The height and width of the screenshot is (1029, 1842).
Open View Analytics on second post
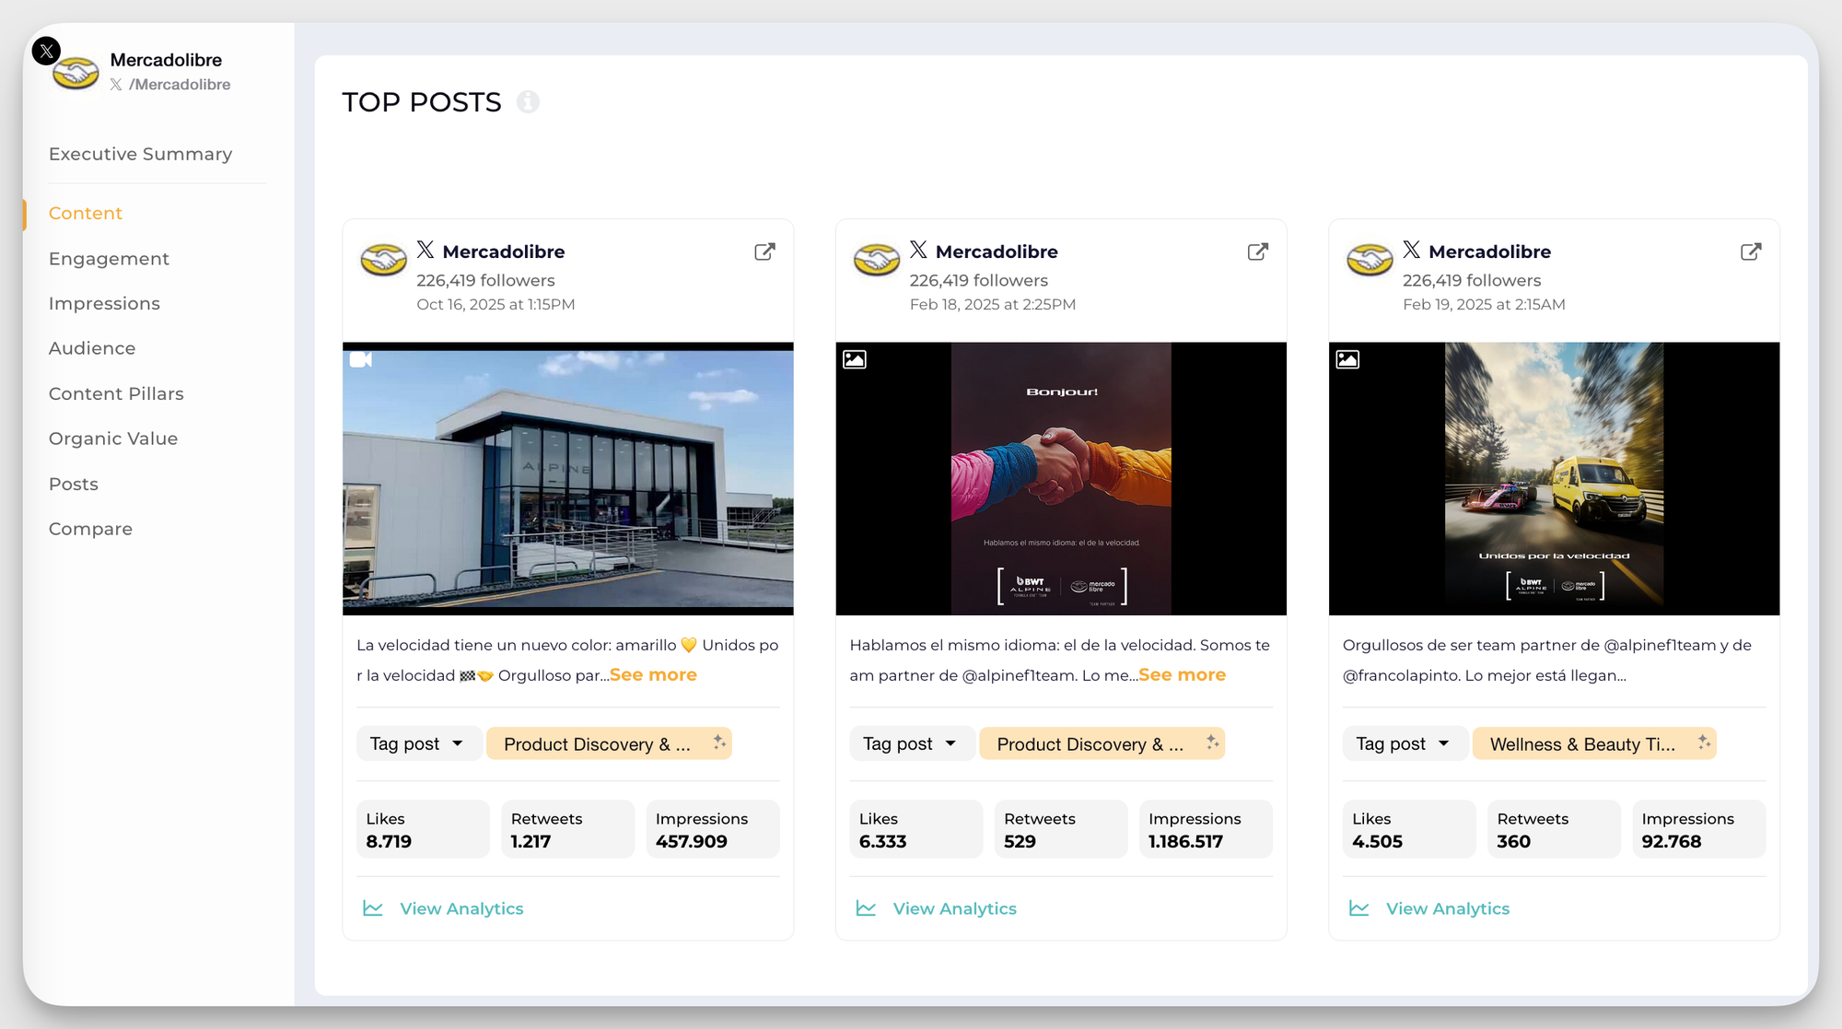954,907
